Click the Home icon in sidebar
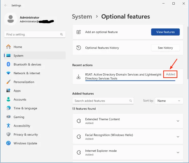The height and width of the screenshot is (163, 189). click(8, 47)
